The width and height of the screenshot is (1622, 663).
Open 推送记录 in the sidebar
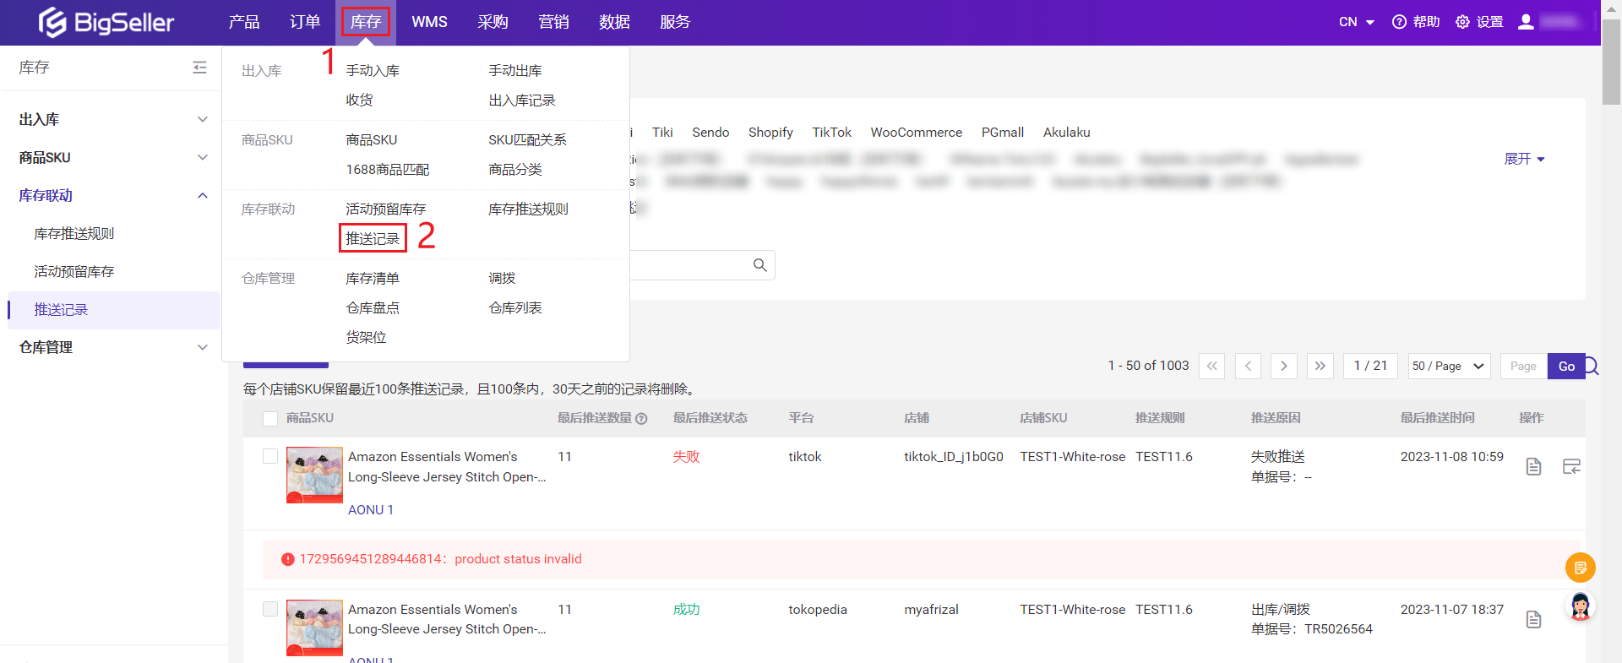[x=61, y=310]
